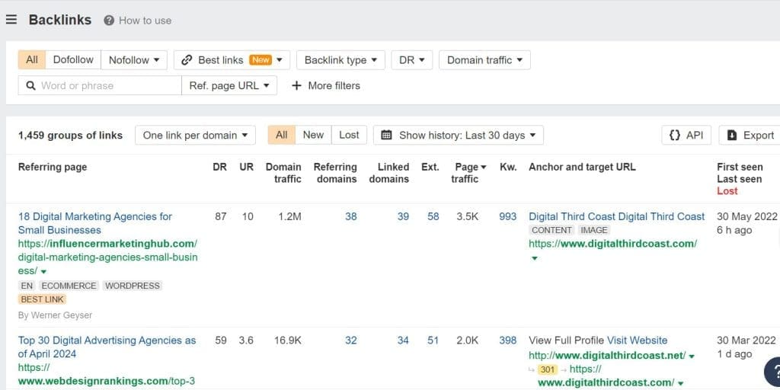The height and width of the screenshot is (390, 780).
Task: Click referring domains value 32
Action: (351, 340)
